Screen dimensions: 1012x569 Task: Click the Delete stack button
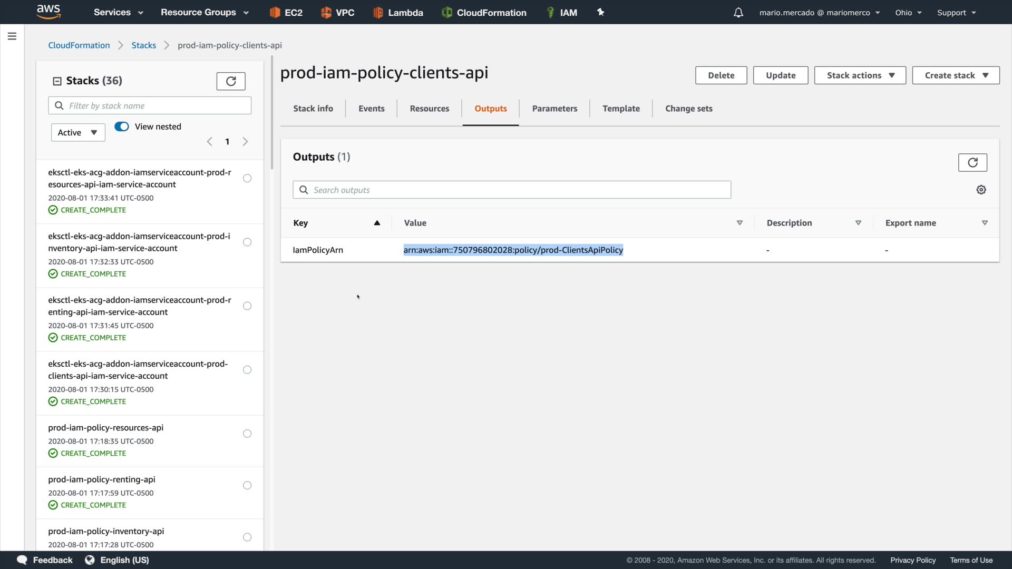click(721, 75)
